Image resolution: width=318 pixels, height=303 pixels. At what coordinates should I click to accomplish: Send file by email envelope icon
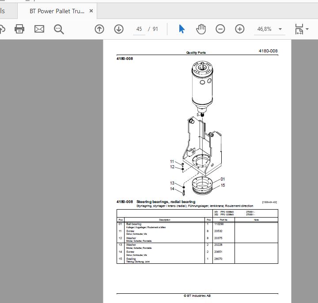pyautogui.click(x=39, y=29)
